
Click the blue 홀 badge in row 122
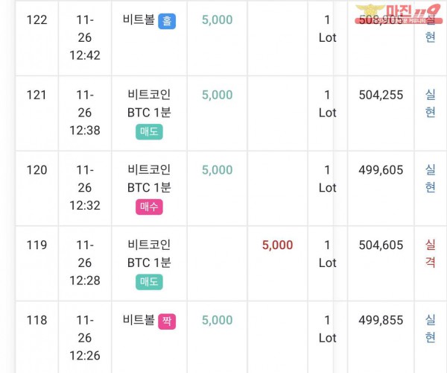pyautogui.click(x=167, y=21)
